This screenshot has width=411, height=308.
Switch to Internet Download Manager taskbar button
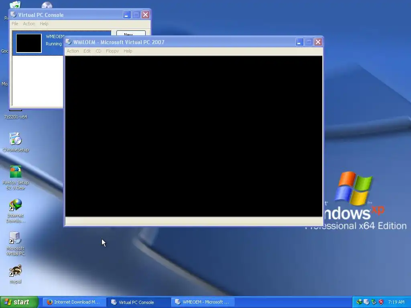pos(74,302)
